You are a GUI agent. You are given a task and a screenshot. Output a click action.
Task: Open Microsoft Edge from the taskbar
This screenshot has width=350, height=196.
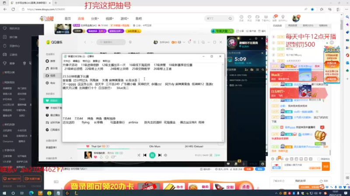31,193
